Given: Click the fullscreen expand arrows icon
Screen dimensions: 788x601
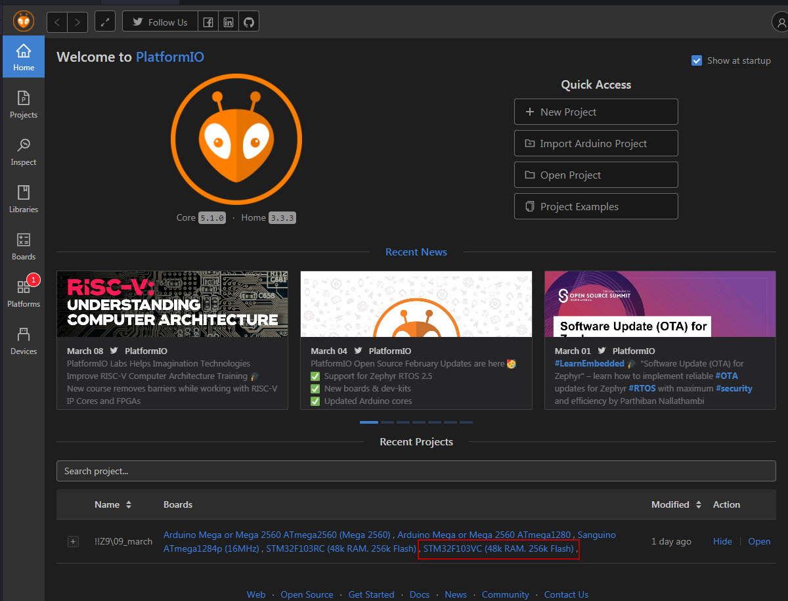Looking at the screenshot, I should coord(105,22).
